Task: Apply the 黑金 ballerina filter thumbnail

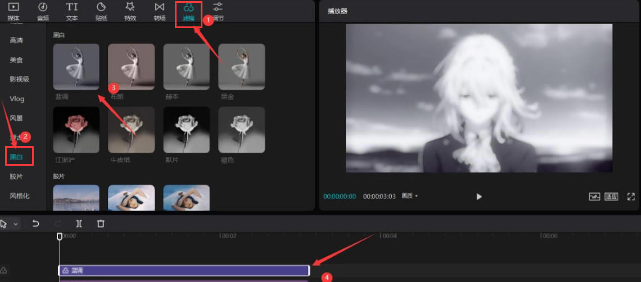Action: click(x=242, y=67)
